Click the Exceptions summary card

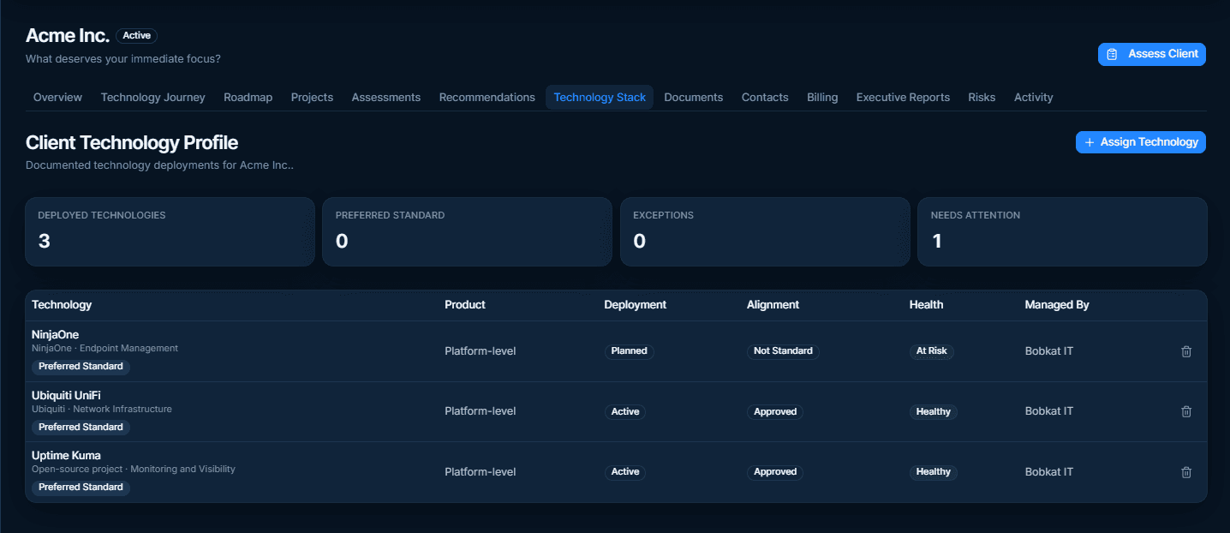point(765,232)
